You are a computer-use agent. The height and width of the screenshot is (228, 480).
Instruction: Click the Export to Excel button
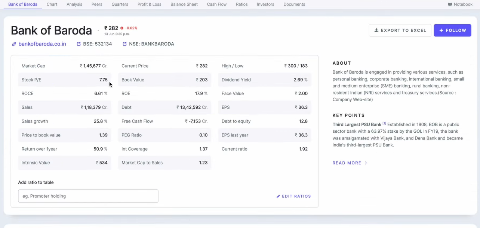(400, 30)
